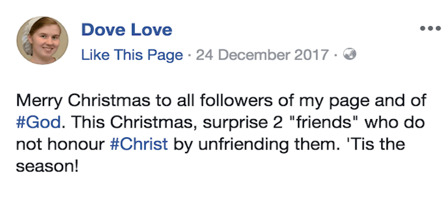Click the public globe privacy icon
This screenshot has height=213, width=447.
[350, 55]
